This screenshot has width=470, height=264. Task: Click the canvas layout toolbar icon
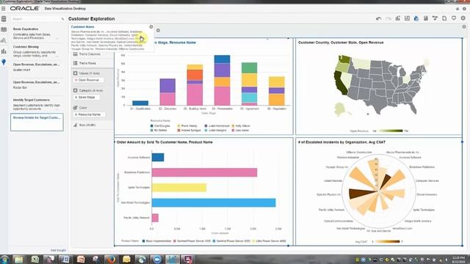407,18
